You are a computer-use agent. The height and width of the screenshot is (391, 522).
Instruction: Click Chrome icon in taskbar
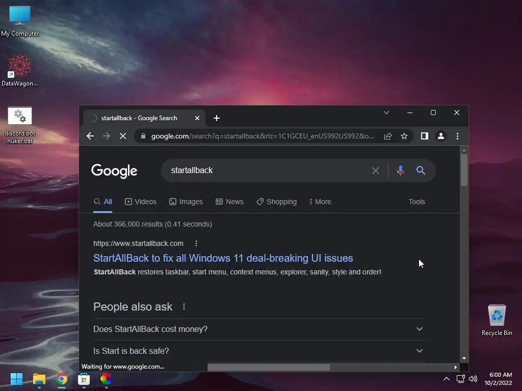point(62,379)
